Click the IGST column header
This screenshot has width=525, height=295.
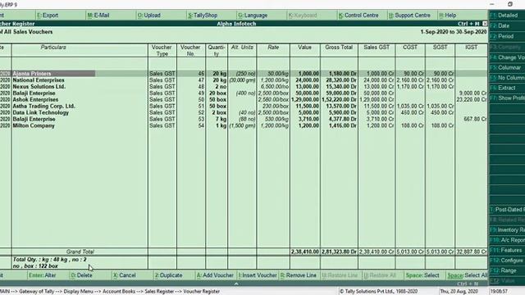(471, 48)
